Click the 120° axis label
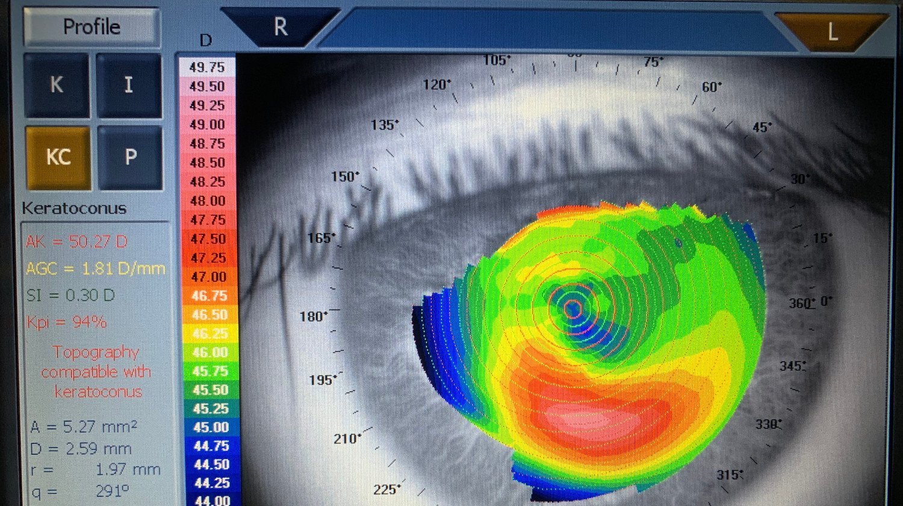Screen dimensions: 903x506 coord(437,84)
